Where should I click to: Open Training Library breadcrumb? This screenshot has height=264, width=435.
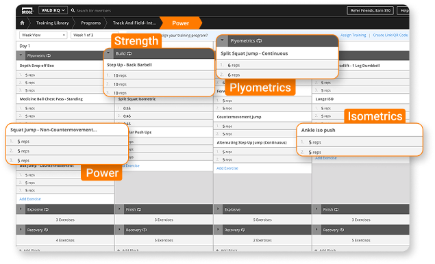(x=53, y=23)
